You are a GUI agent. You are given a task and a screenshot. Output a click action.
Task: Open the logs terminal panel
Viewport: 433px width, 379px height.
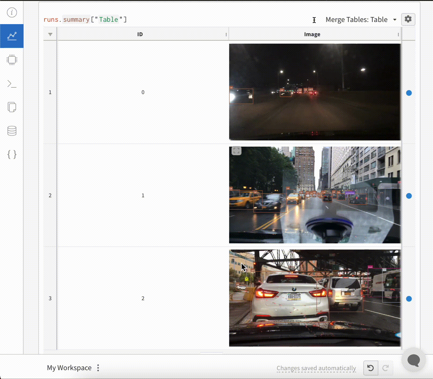point(12,84)
